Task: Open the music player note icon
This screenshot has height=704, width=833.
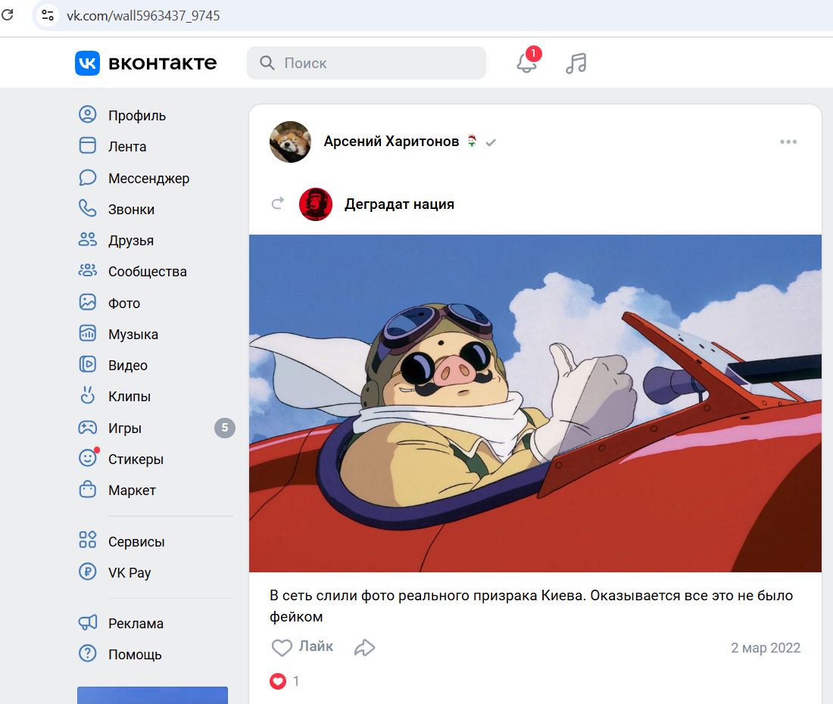Action: pos(576,63)
